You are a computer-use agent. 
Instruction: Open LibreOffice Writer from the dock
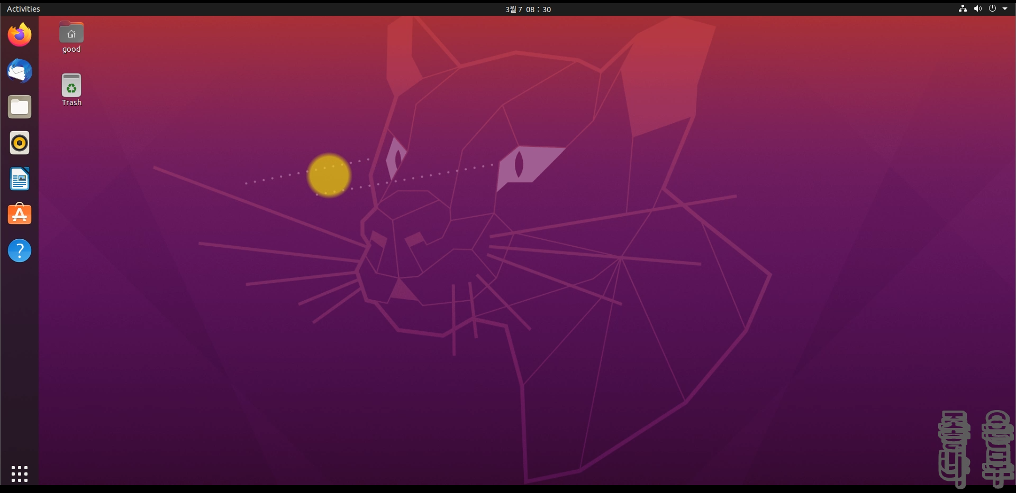(20, 179)
